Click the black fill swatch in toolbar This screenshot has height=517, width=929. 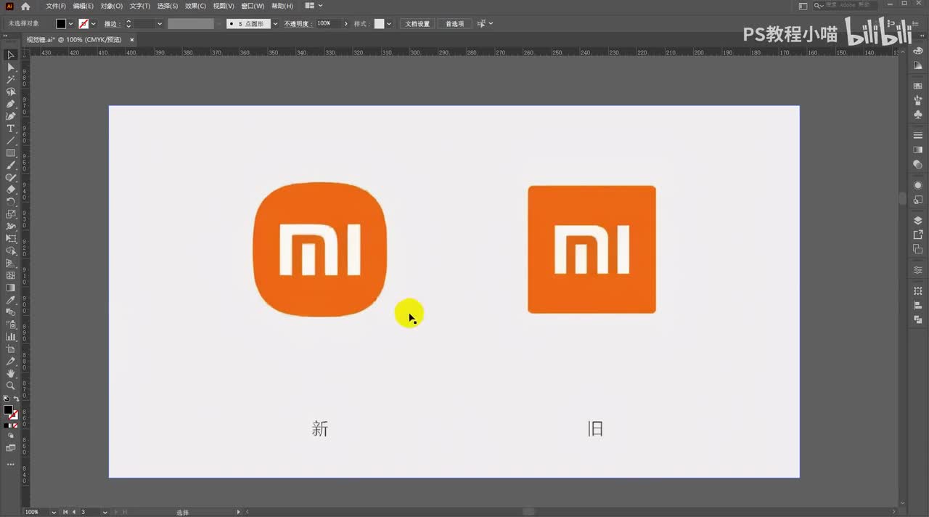tap(8, 410)
